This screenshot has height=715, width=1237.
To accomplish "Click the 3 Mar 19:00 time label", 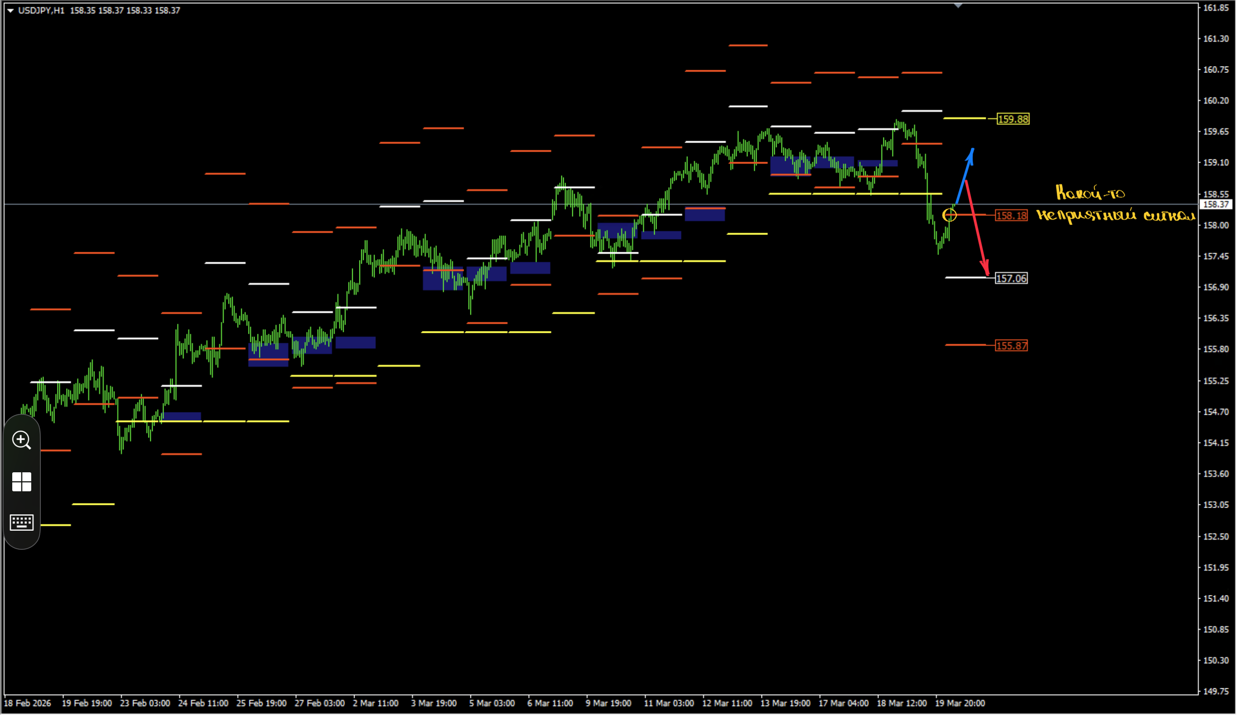I will click(434, 704).
